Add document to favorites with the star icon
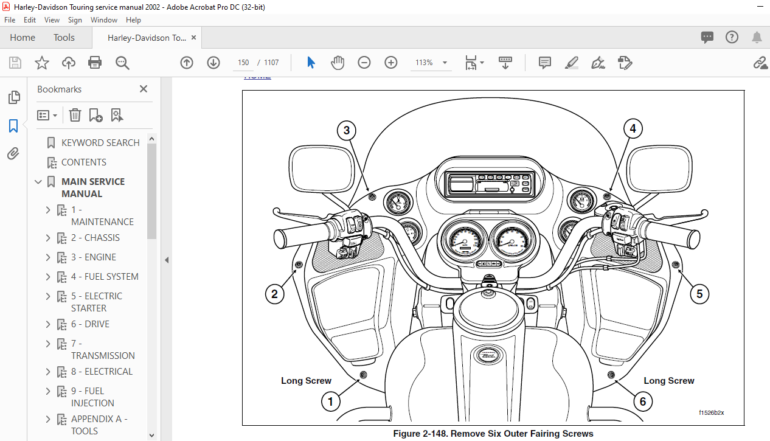770x441 pixels. click(41, 63)
